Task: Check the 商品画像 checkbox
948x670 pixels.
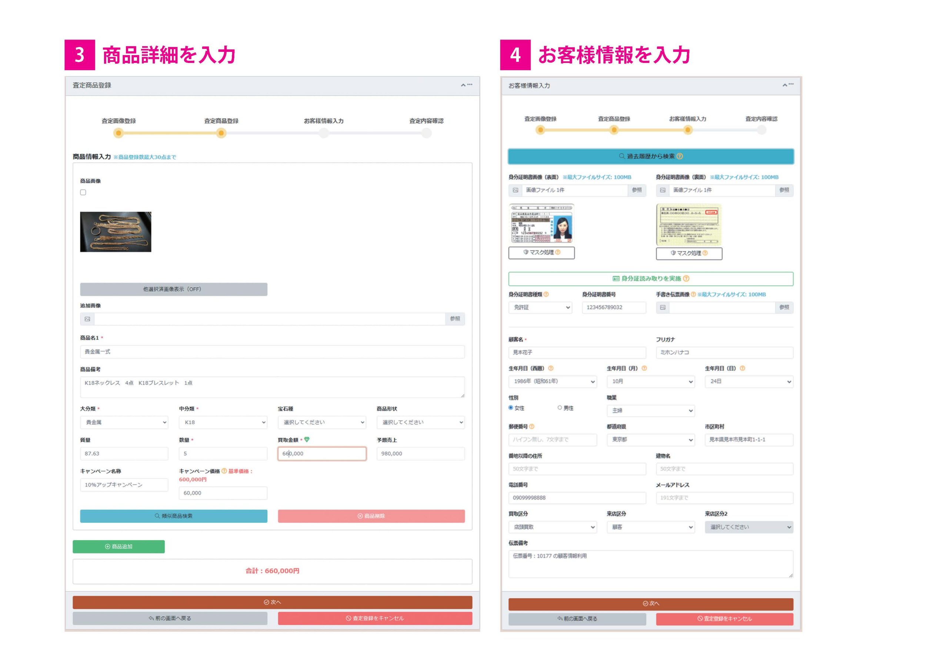Action: pos(83,192)
